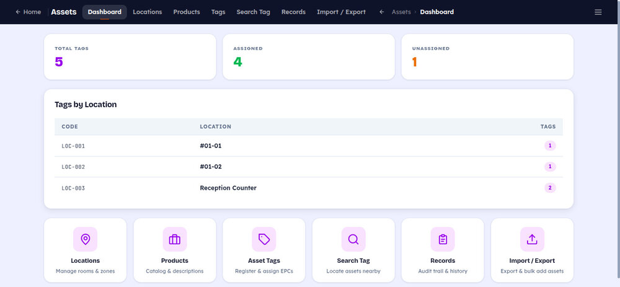Click the Locations map pin icon

tap(85, 239)
